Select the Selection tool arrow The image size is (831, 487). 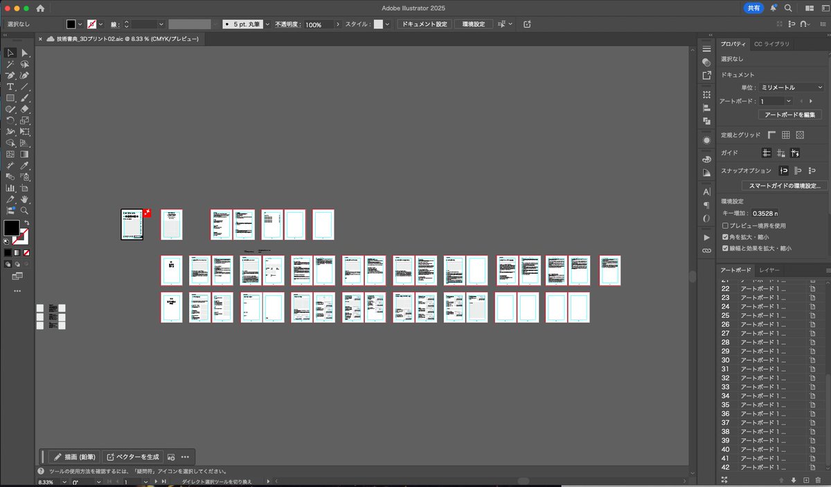pos(10,53)
